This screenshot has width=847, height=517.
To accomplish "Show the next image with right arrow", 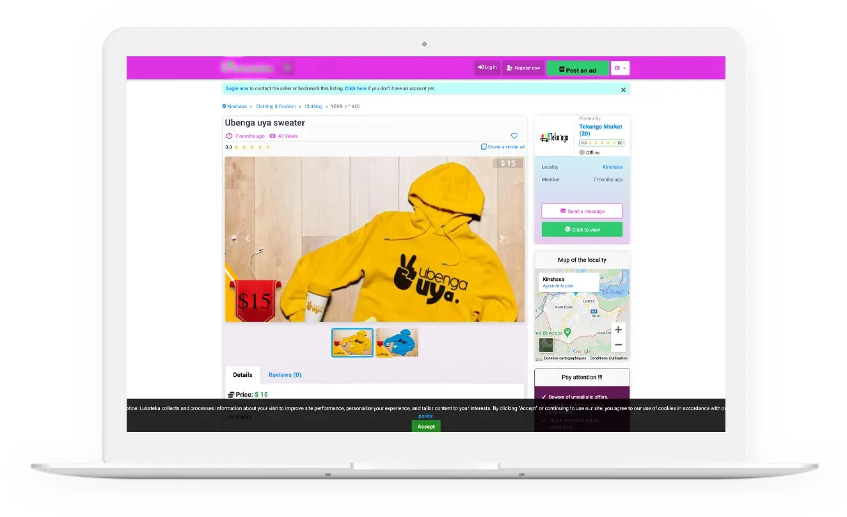I will (502, 239).
